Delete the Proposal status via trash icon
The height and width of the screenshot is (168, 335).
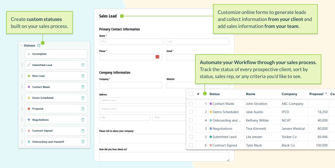tap(83, 109)
